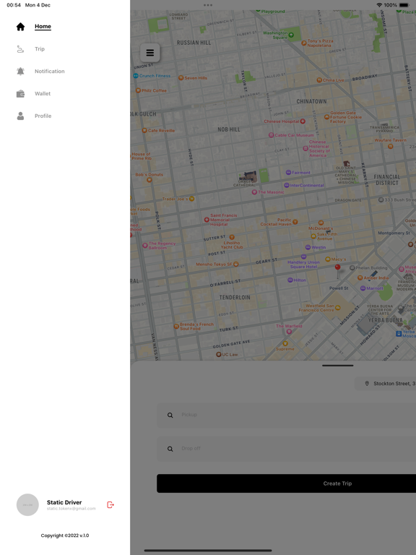Click the battery status icon
Image resolution: width=416 pixels, height=555 pixels.
click(x=404, y=5)
